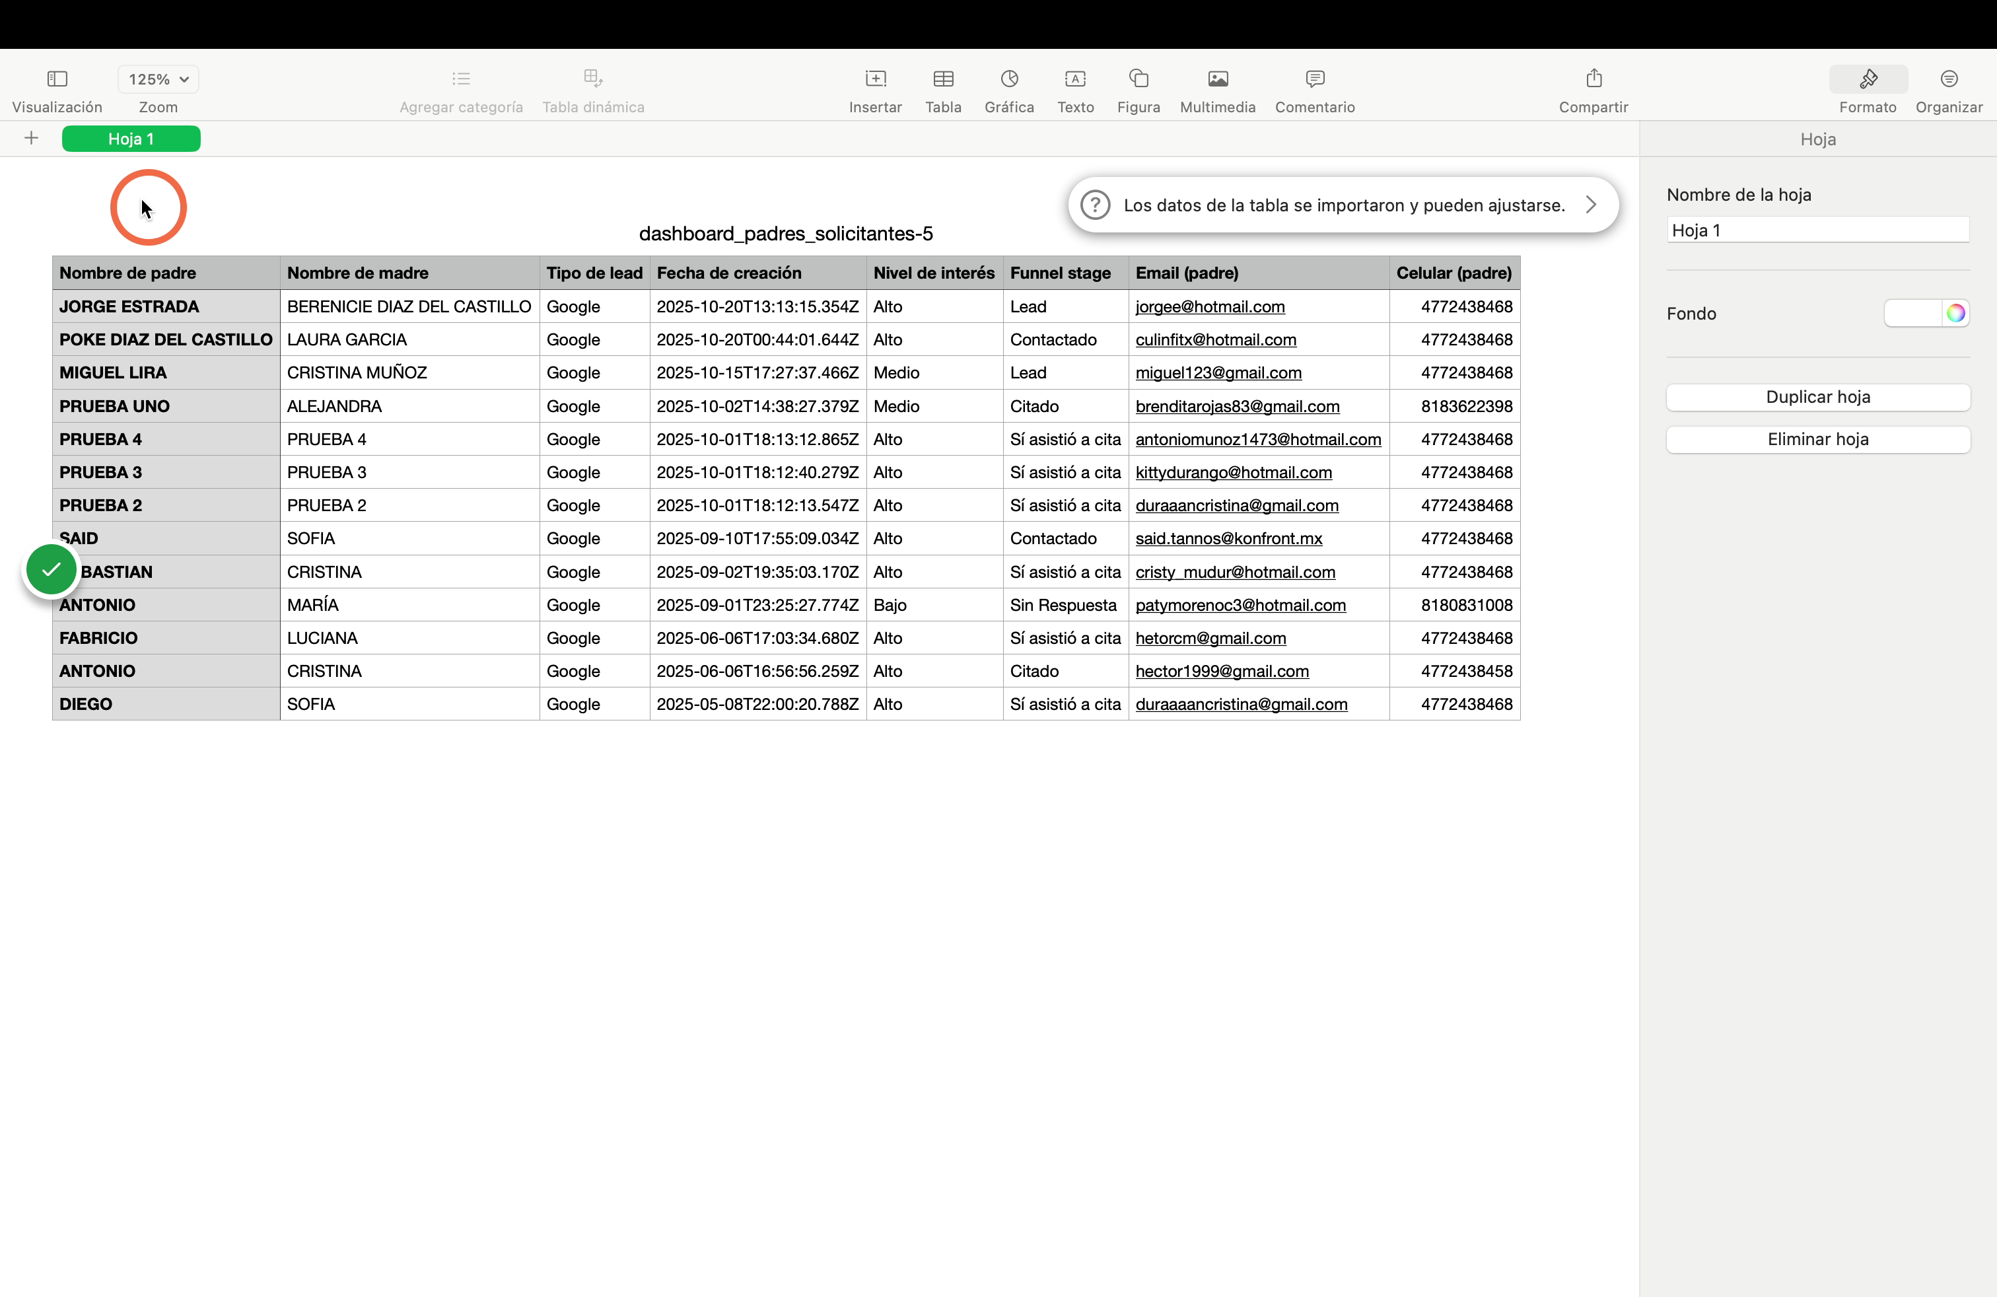The image size is (1997, 1297).
Task: Click Duplicar hoja button
Action: (1817, 397)
